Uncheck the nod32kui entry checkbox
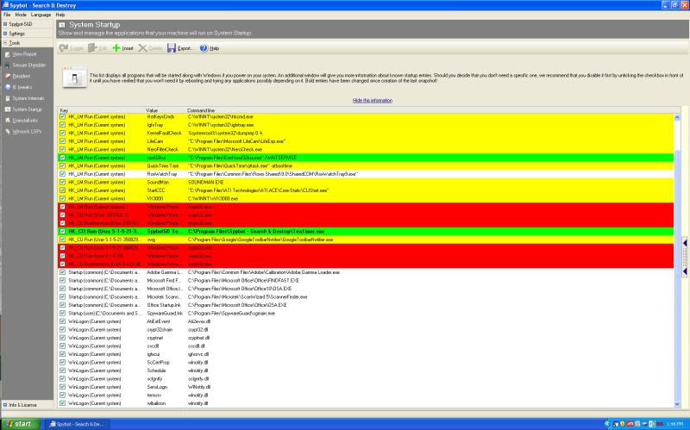The image size is (690, 430). (x=62, y=158)
